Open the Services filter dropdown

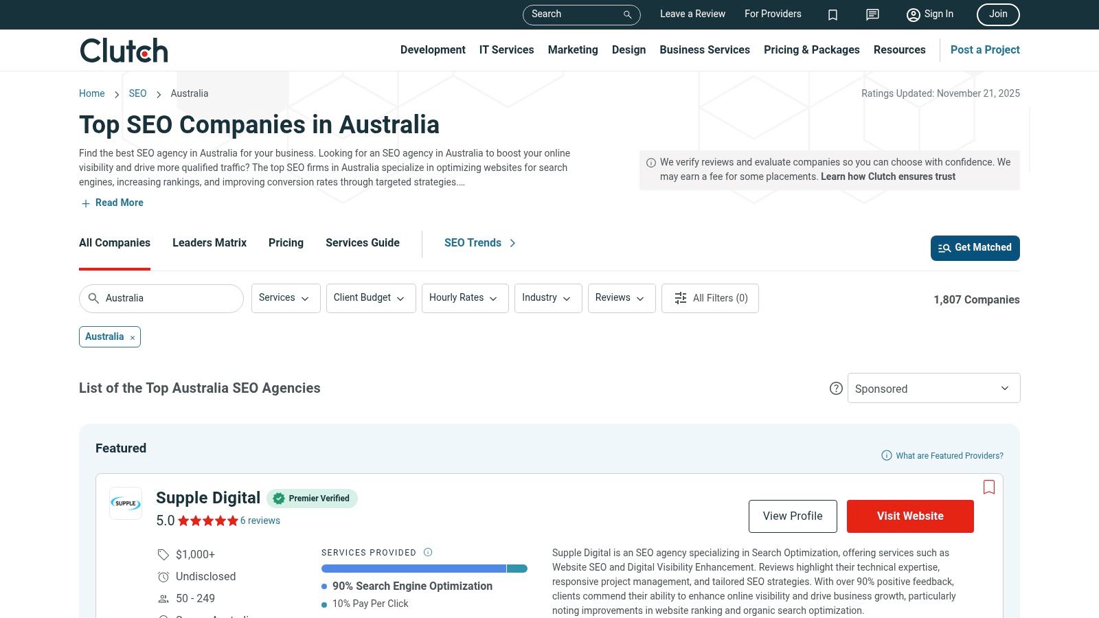coord(285,298)
